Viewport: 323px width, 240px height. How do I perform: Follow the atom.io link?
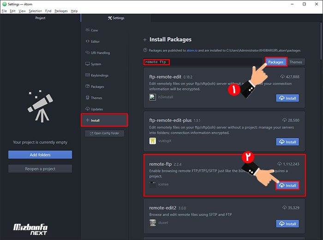click(192, 50)
